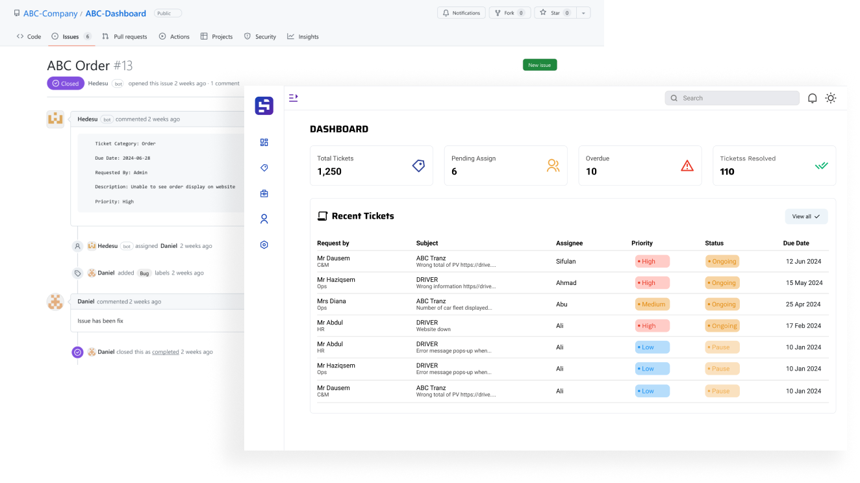Click the Tickets Resolved double-check icon
This screenshot has width=860, height=483.
click(x=822, y=166)
